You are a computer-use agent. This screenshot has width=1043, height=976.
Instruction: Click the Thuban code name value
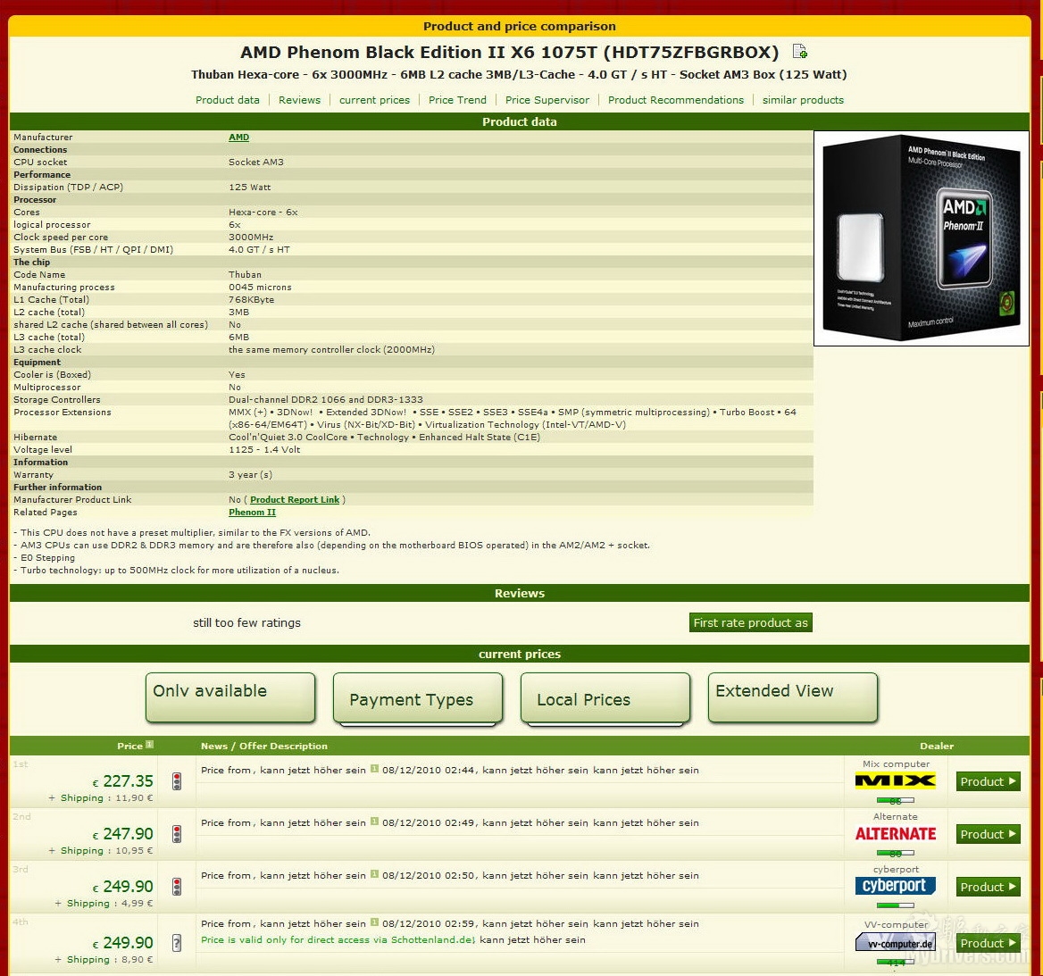click(x=245, y=275)
